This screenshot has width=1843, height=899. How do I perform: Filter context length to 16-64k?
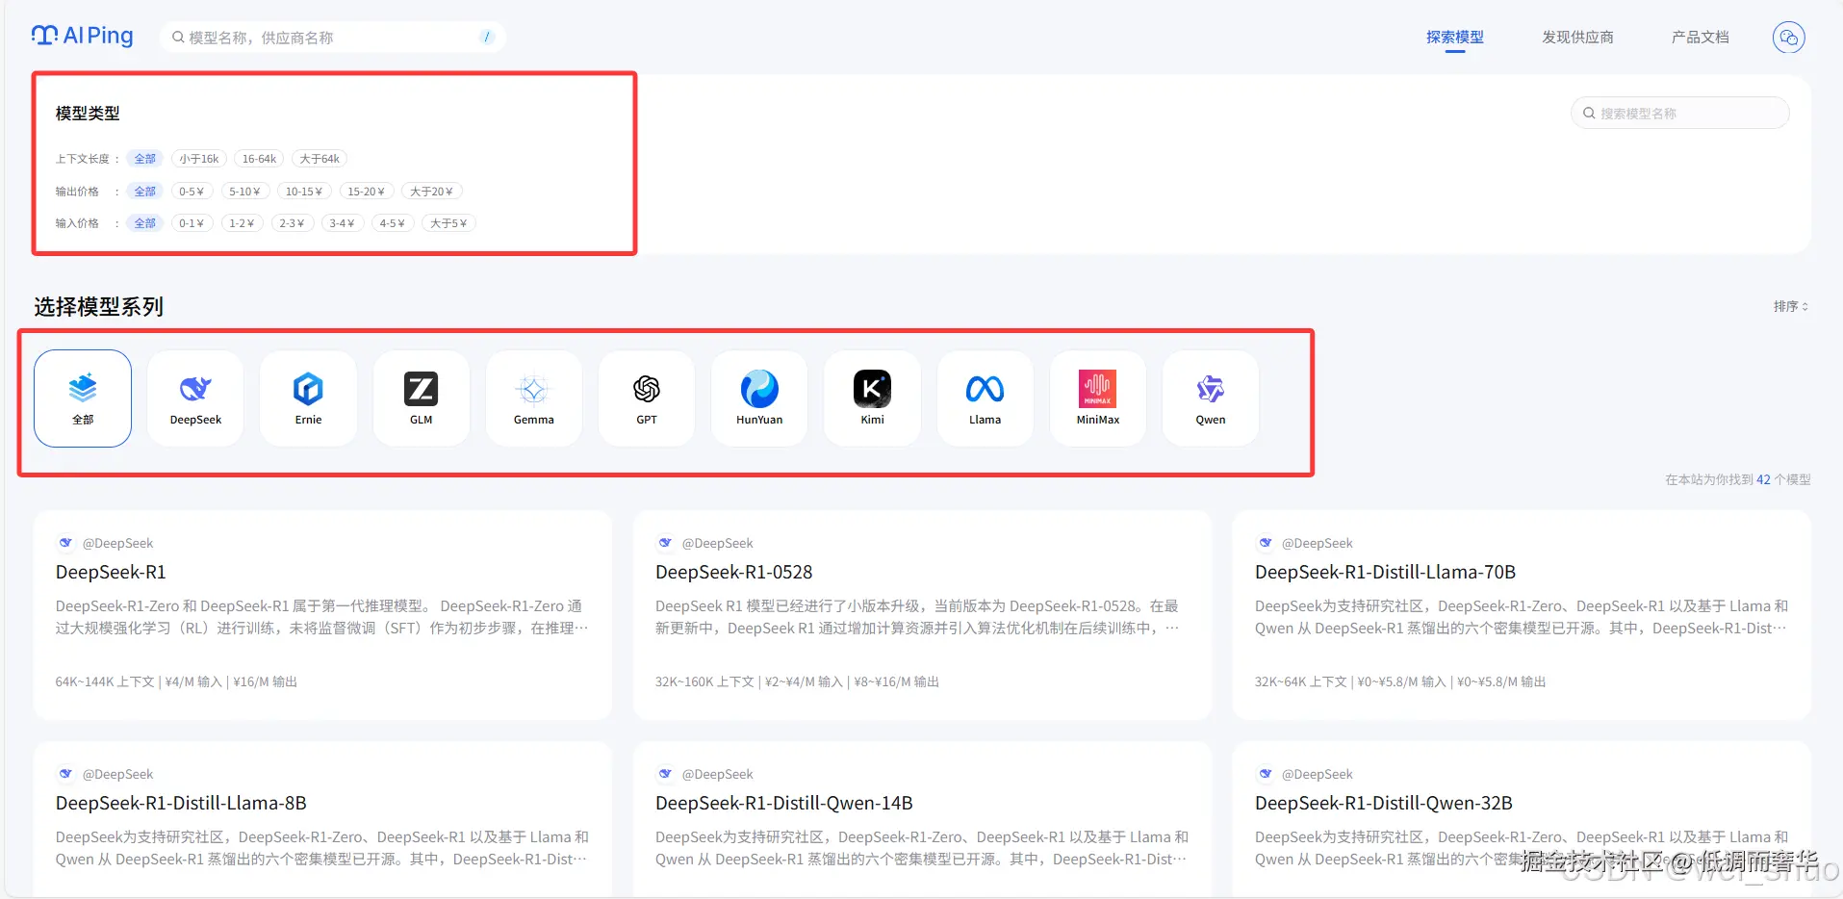tap(259, 159)
